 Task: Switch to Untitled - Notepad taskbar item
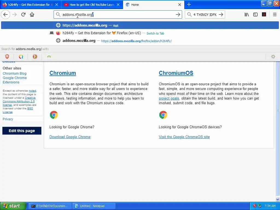tap(94, 206)
